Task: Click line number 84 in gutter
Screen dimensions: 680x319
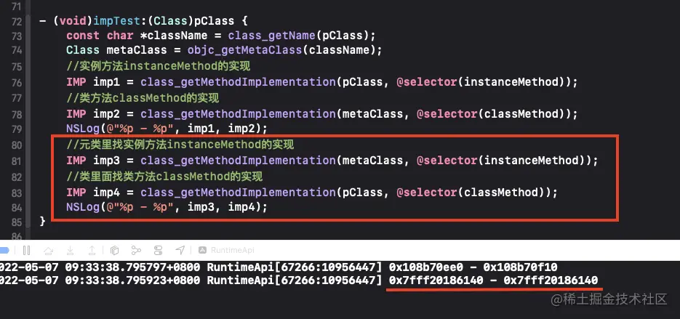Action: click(16, 208)
